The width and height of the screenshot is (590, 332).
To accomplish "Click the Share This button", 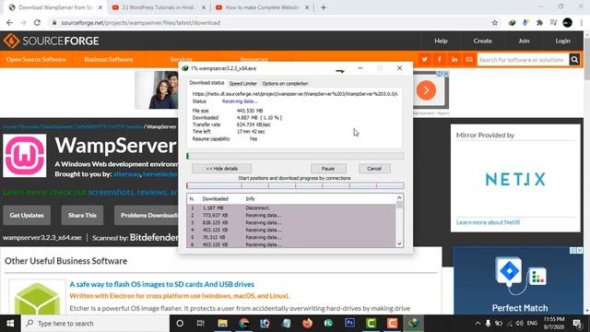I will [82, 215].
